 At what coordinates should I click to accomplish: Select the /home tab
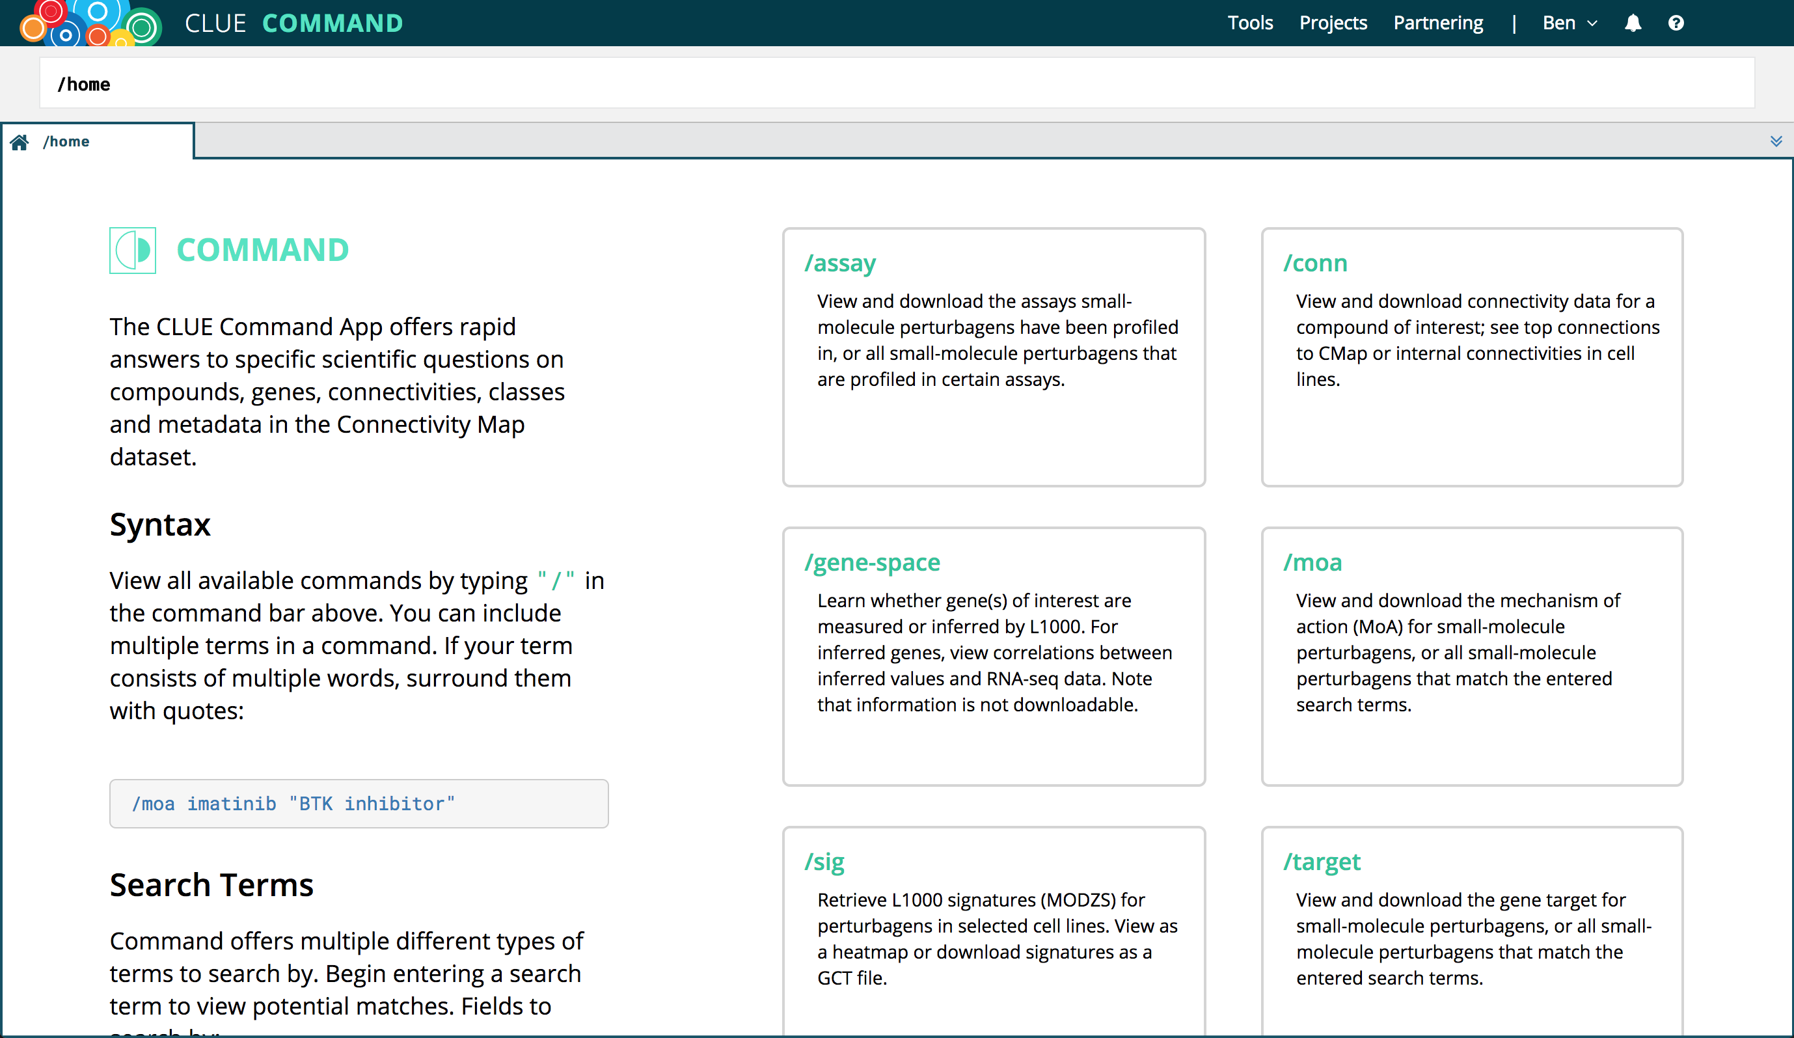(98, 141)
